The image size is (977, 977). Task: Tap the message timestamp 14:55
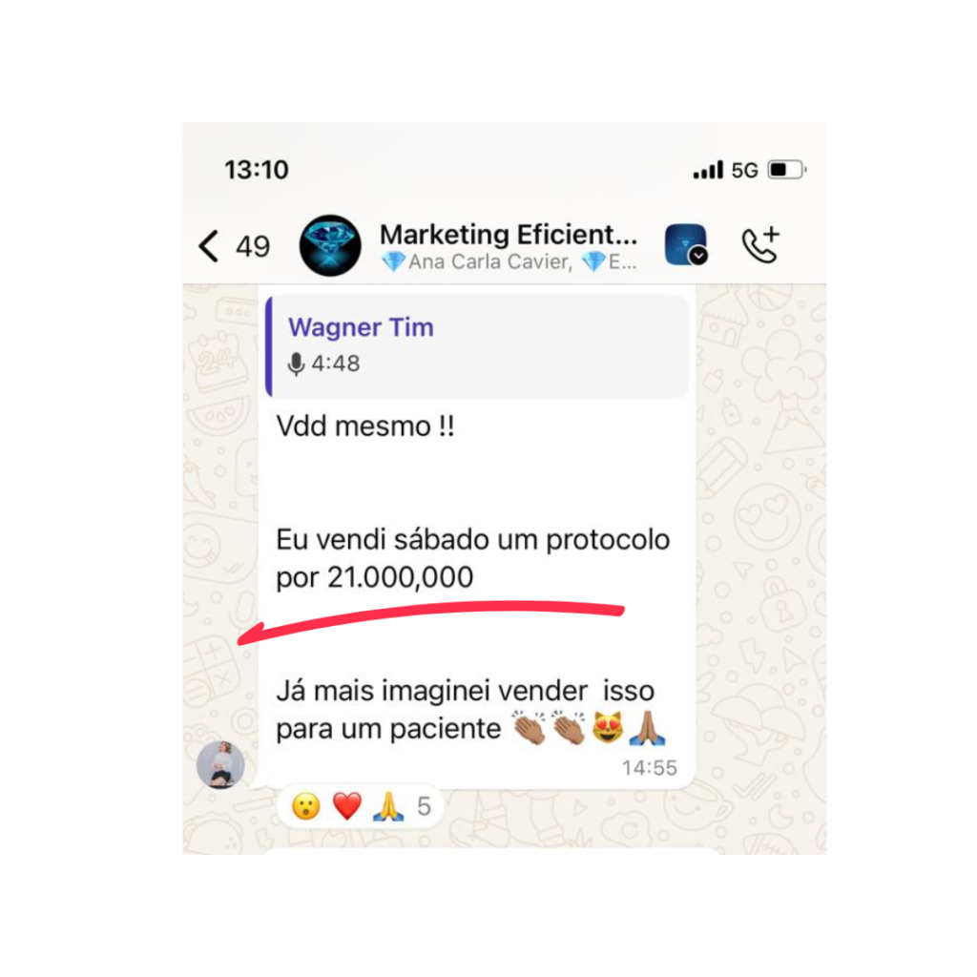pyautogui.click(x=649, y=768)
